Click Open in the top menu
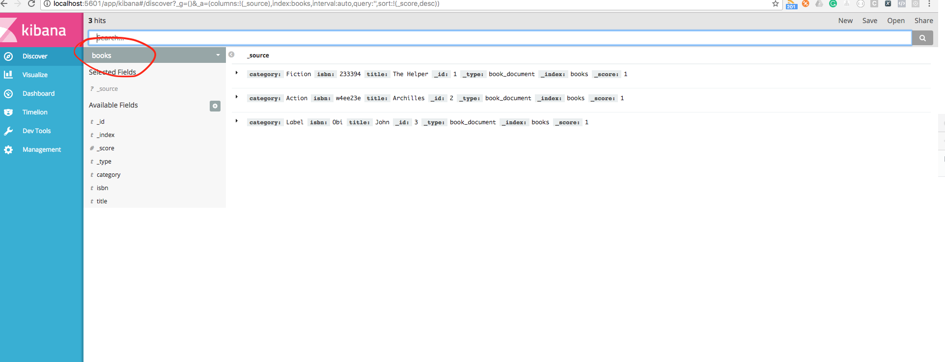Screen dimensions: 945x362 896,21
